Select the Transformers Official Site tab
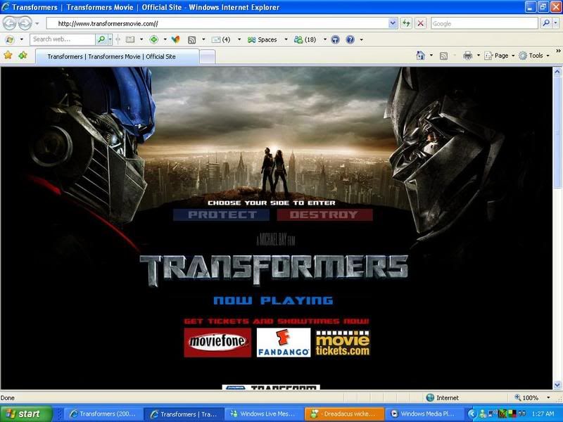The image size is (563, 422). coord(117,57)
